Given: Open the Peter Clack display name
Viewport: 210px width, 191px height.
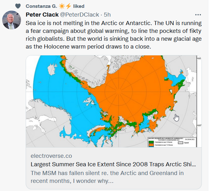Looking at the screenshot, I should (42, 15).
